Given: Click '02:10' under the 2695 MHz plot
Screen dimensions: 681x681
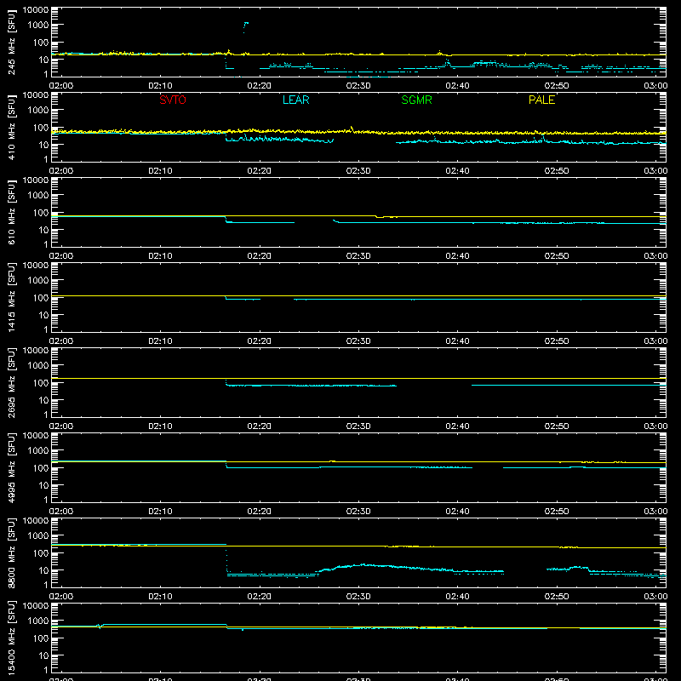Looking at the screenshot, I should 160,426.
